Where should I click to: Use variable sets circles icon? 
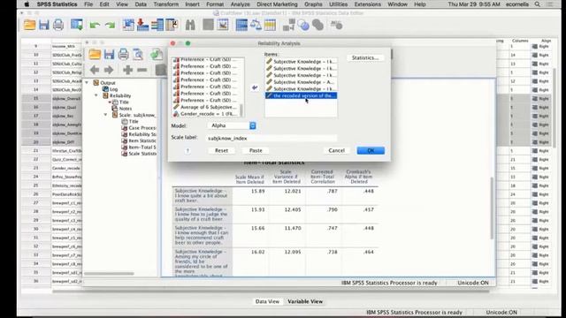(x=303, y=26)
